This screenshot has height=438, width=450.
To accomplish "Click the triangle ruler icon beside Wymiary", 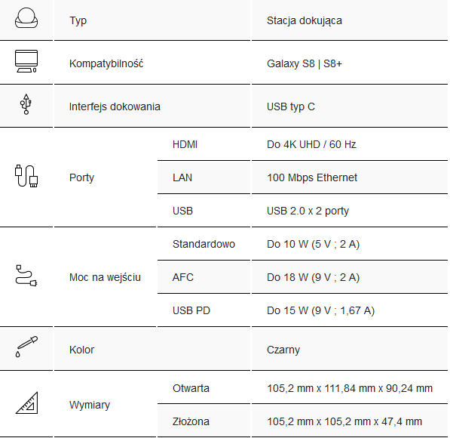I will tap(26, 403).
